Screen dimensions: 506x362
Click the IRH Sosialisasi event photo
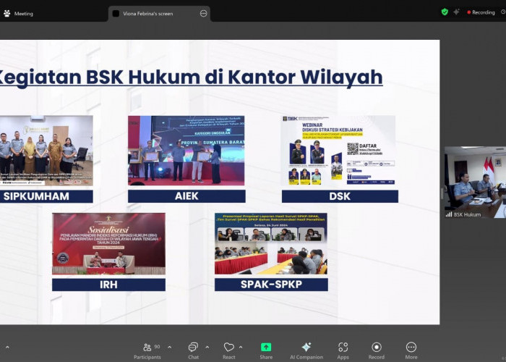[x=108, y=244]
